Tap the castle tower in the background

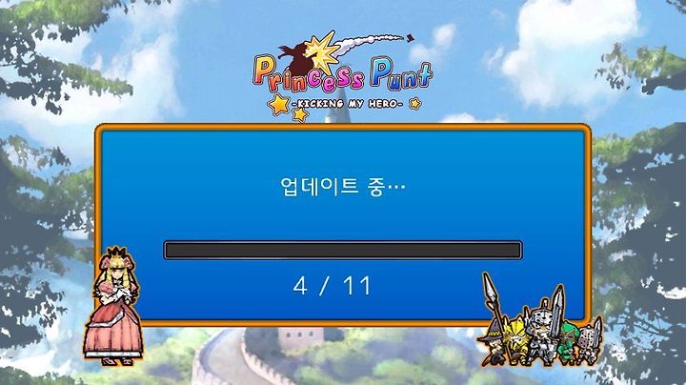click(x=337, y=103)
